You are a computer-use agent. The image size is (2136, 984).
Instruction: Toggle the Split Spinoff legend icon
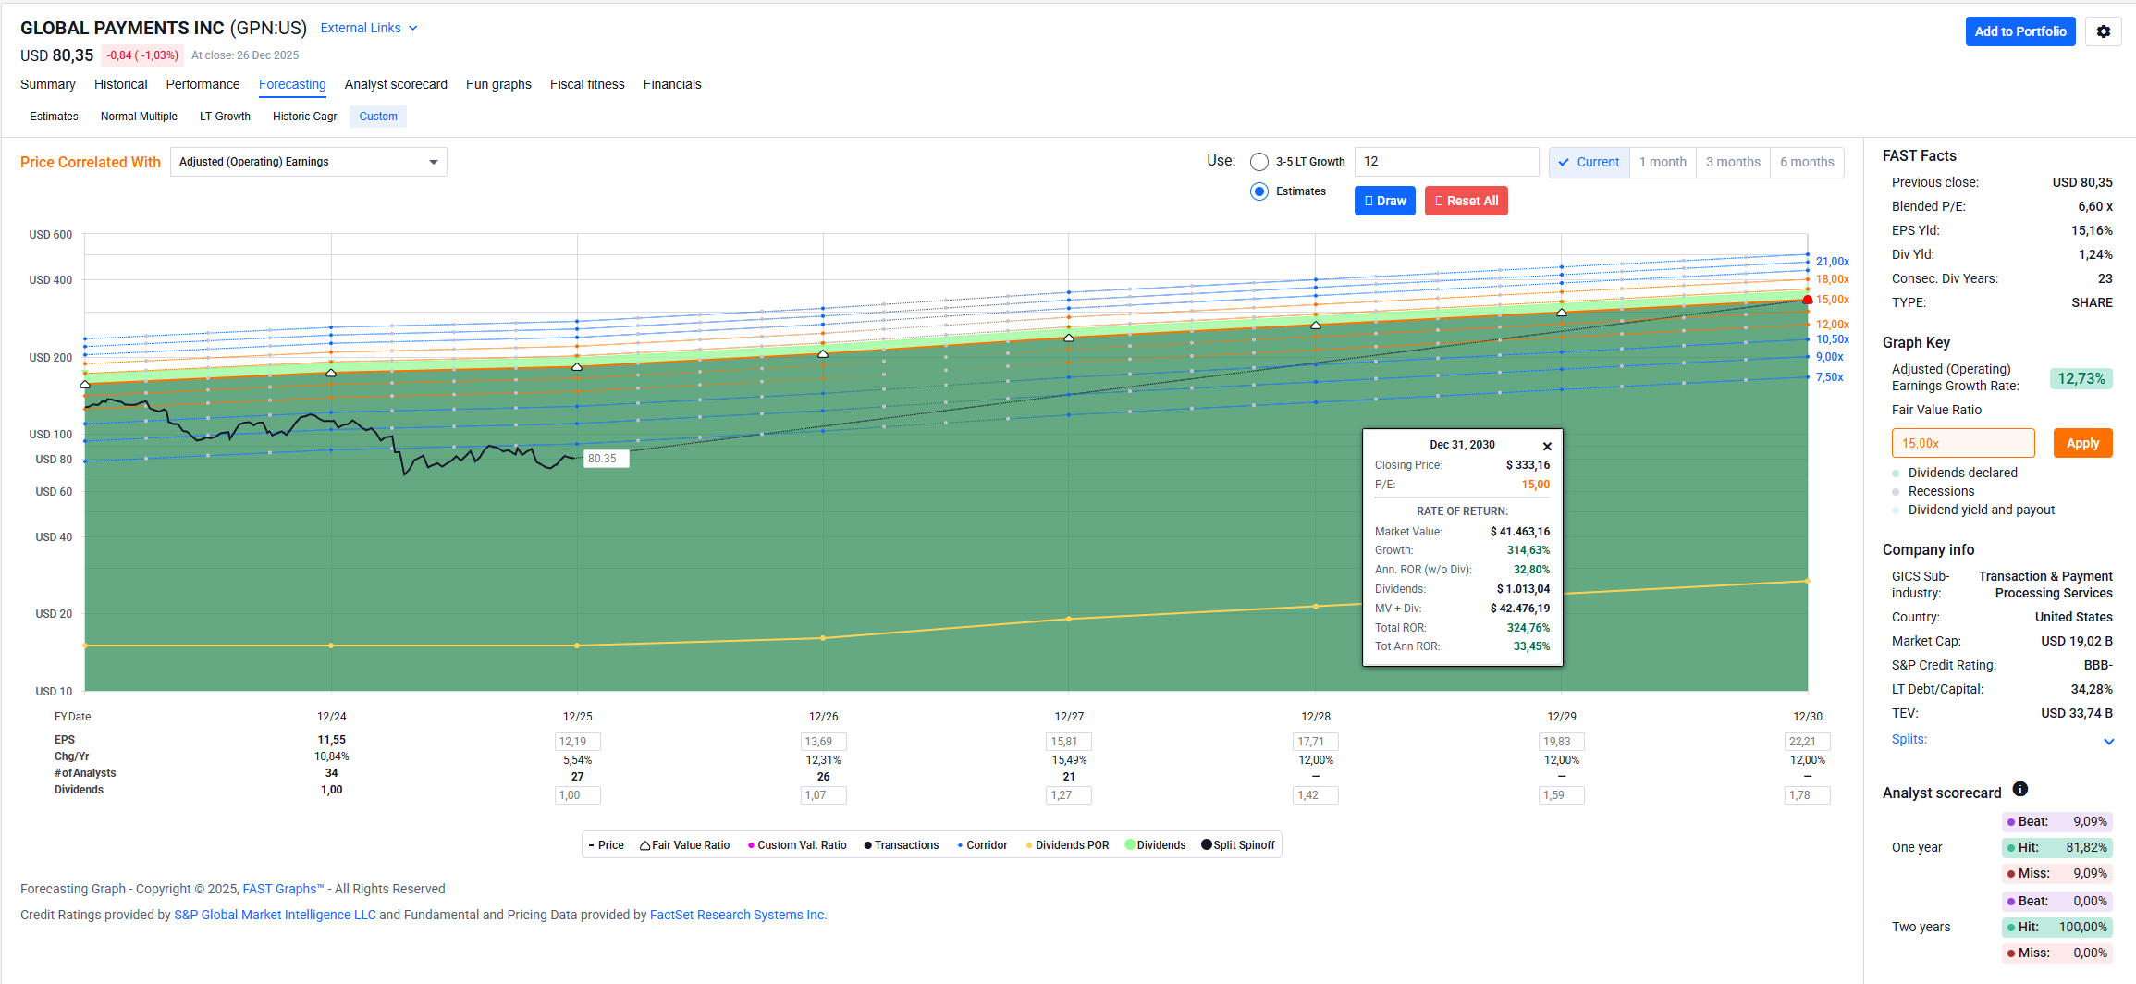coord(1206,844)
